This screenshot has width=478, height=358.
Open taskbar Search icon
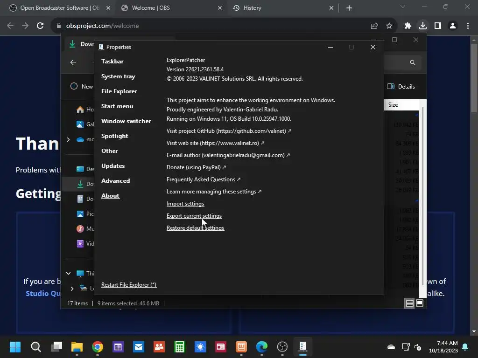[x=35, y=347]
